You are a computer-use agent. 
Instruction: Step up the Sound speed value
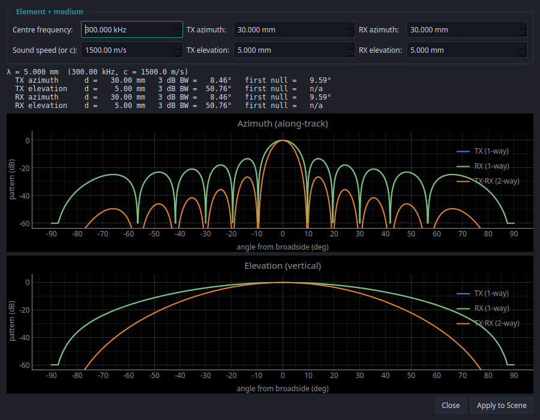click(x=178, y=46)
